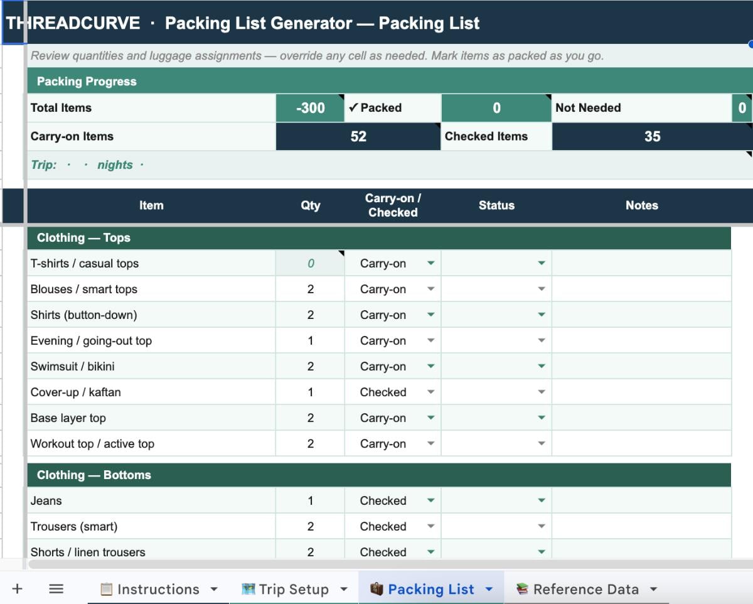Select the Qty cell for Evening going-out top

(310, 340)
